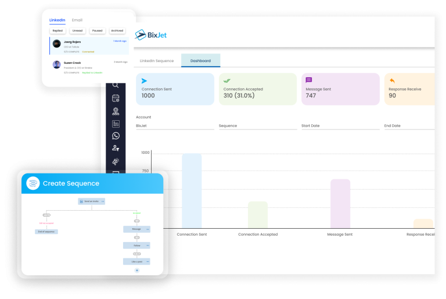The image size is (446, 299).
Task: Open the LinkedIn sidebar icon
Action: coord(116,124)
